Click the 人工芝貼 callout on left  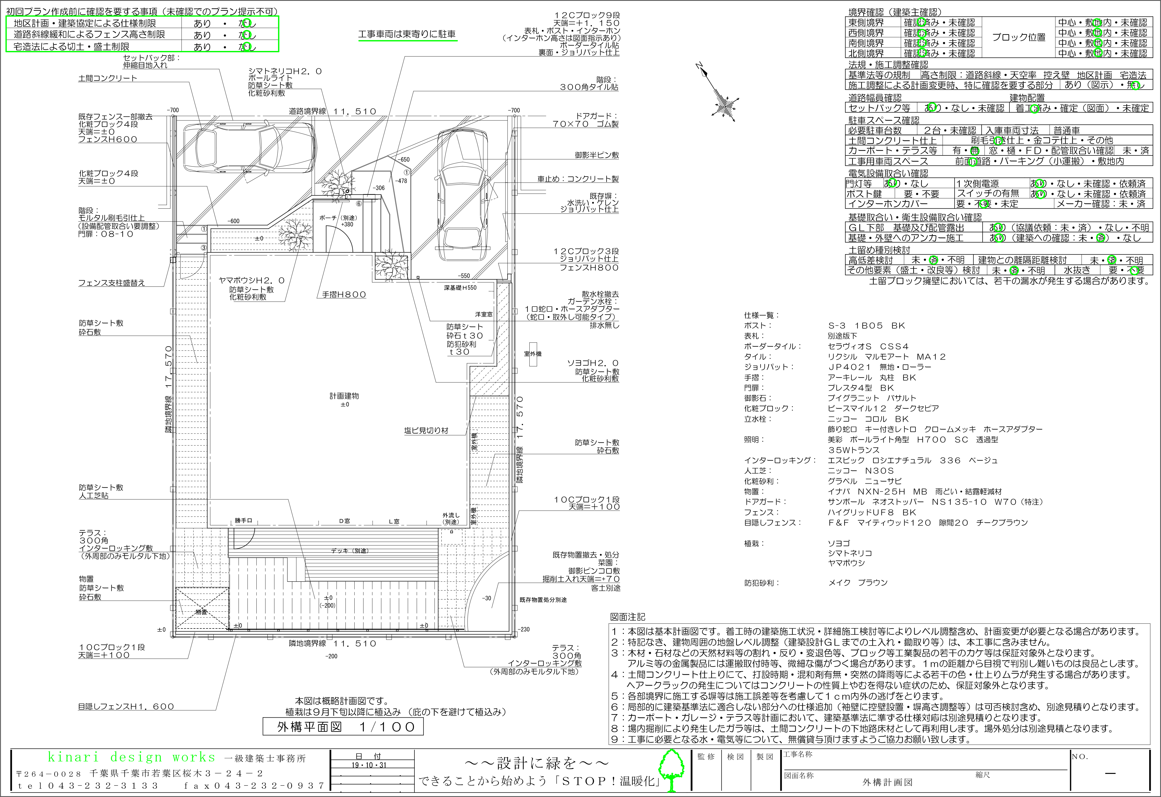pos(94,496)
